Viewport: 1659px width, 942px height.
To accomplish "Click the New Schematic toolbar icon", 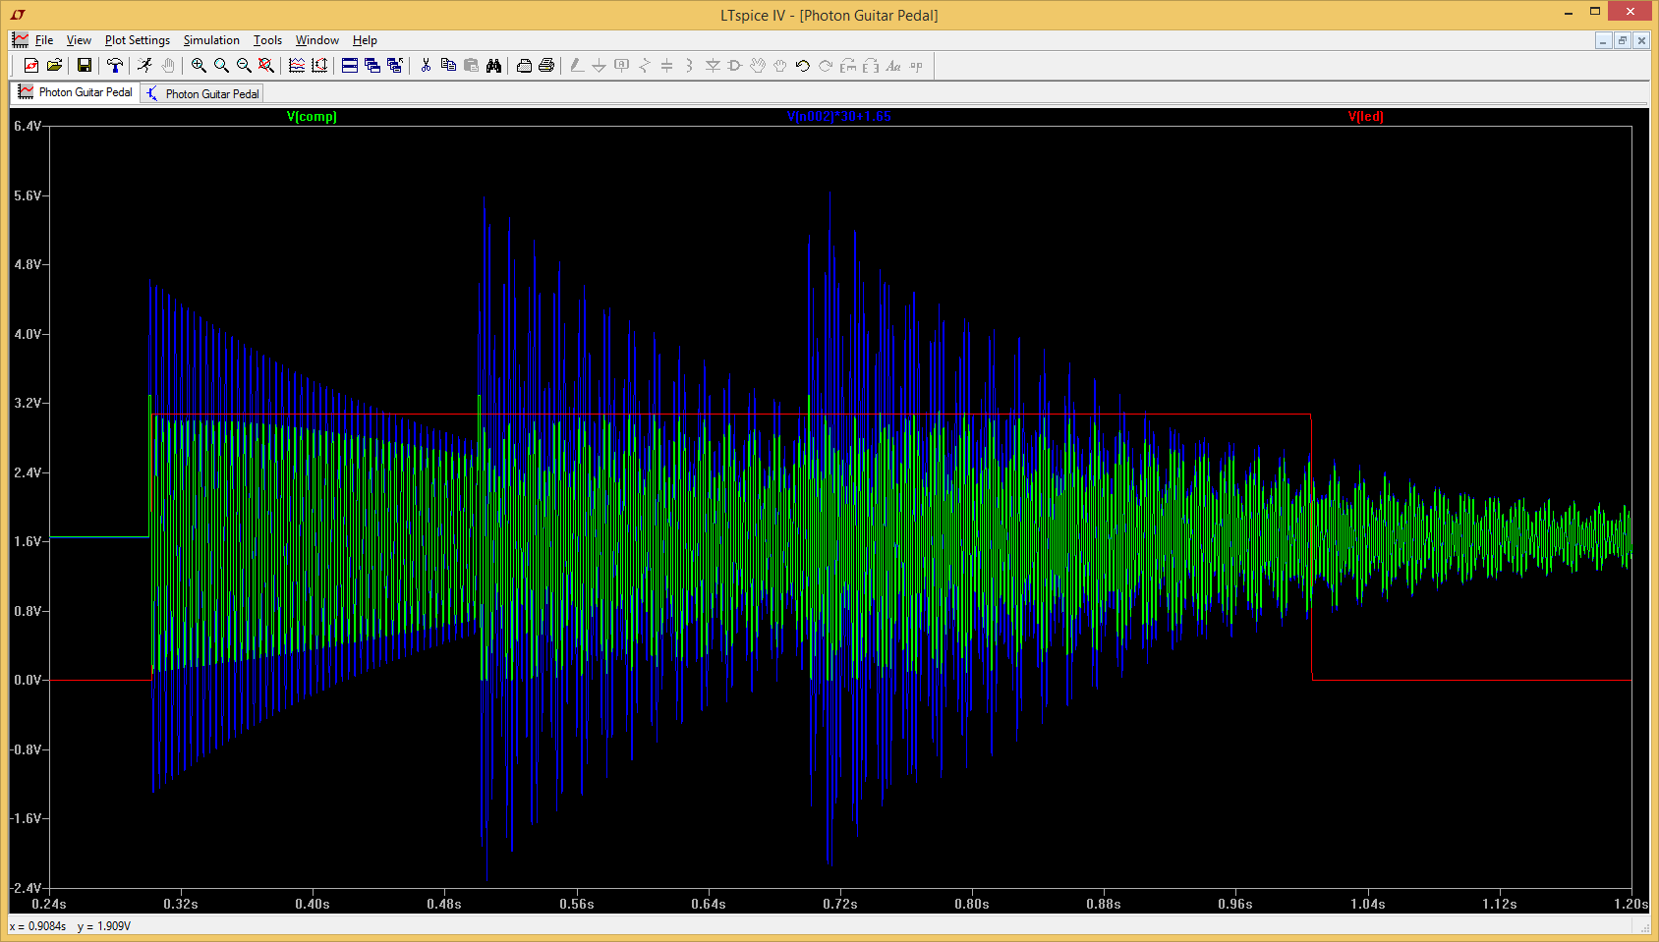I will click(x=31, y=65).
